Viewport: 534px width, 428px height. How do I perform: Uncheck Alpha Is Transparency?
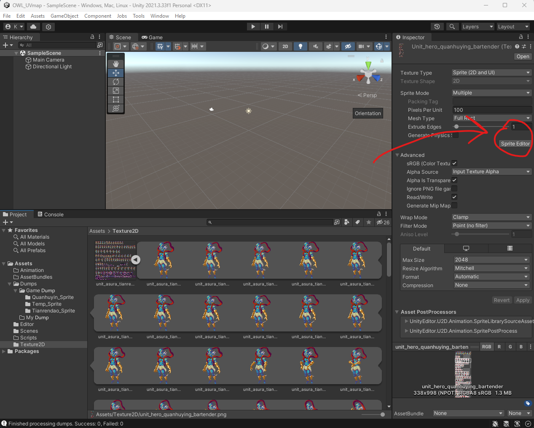point(454,180)
